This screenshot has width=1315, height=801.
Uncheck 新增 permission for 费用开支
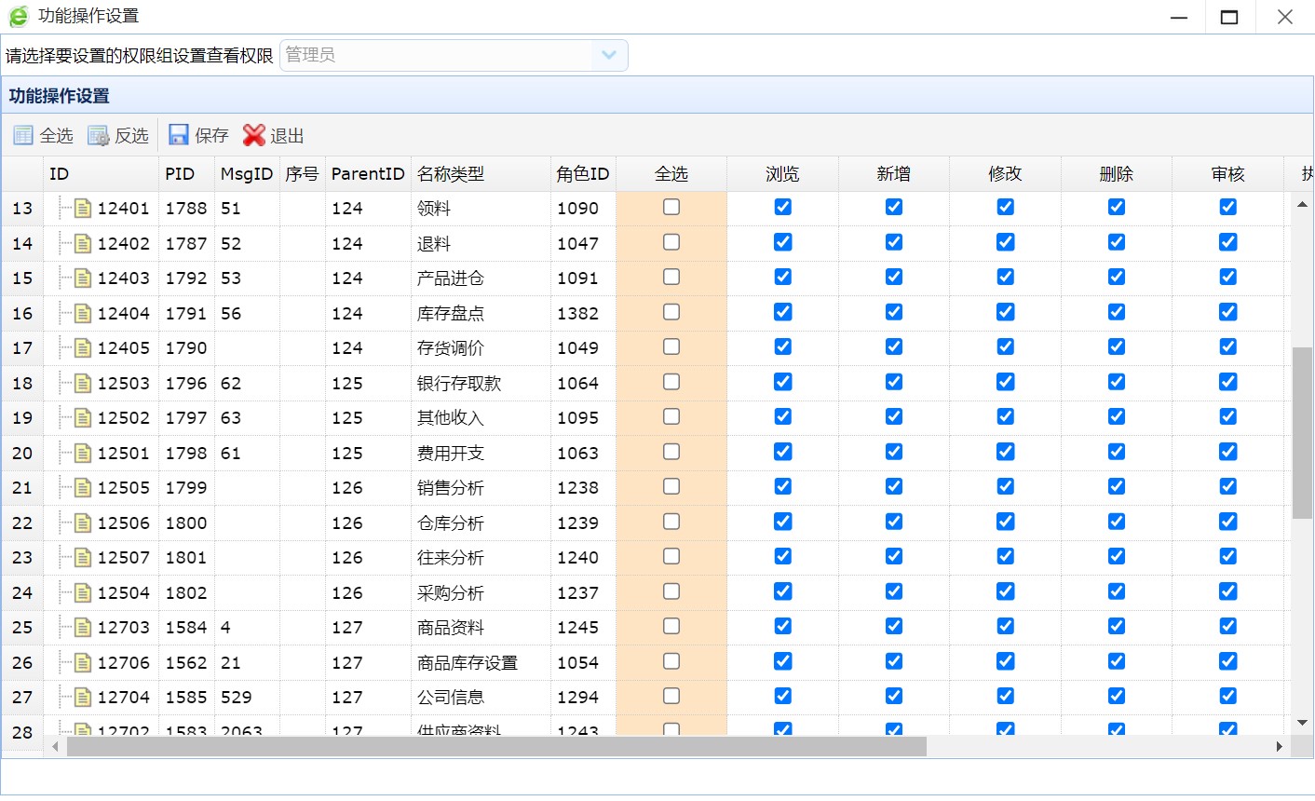(x=894, y=452)
